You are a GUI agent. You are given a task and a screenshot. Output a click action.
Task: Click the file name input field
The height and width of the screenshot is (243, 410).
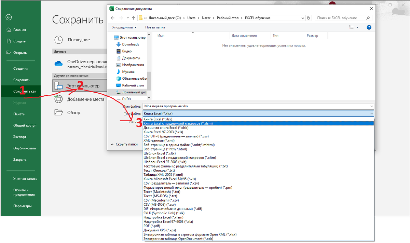[x=258, y=106]
